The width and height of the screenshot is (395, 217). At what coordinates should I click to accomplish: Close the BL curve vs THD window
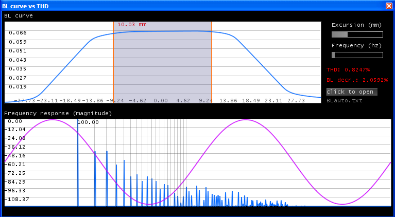389,6
